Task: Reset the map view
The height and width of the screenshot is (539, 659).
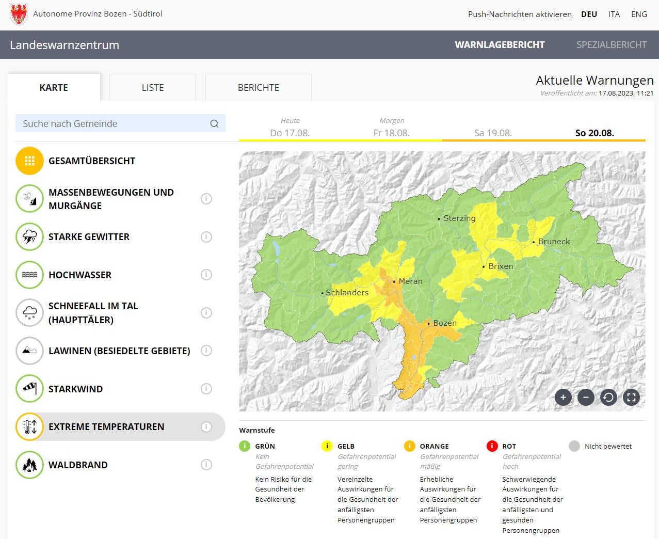Action: tap(608, 398)
